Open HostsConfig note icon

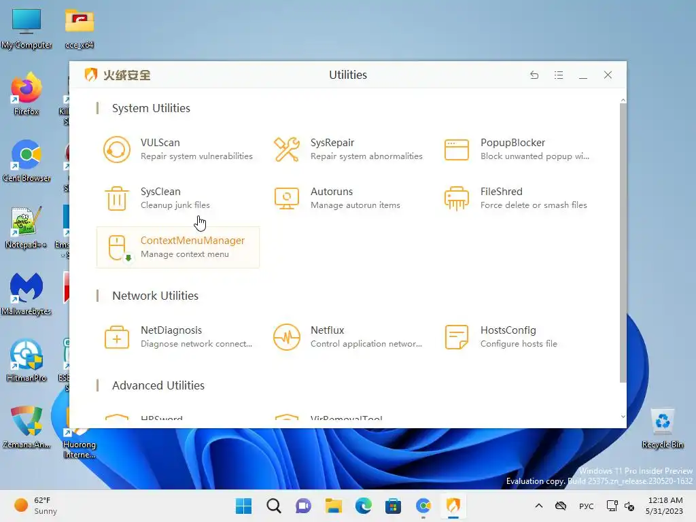pos(456,337)
